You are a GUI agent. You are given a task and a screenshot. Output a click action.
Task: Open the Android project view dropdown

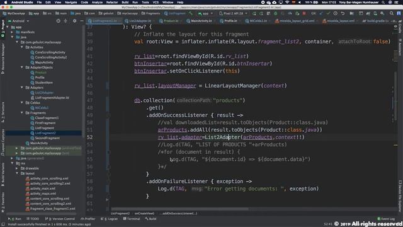(x=18, y=21)
